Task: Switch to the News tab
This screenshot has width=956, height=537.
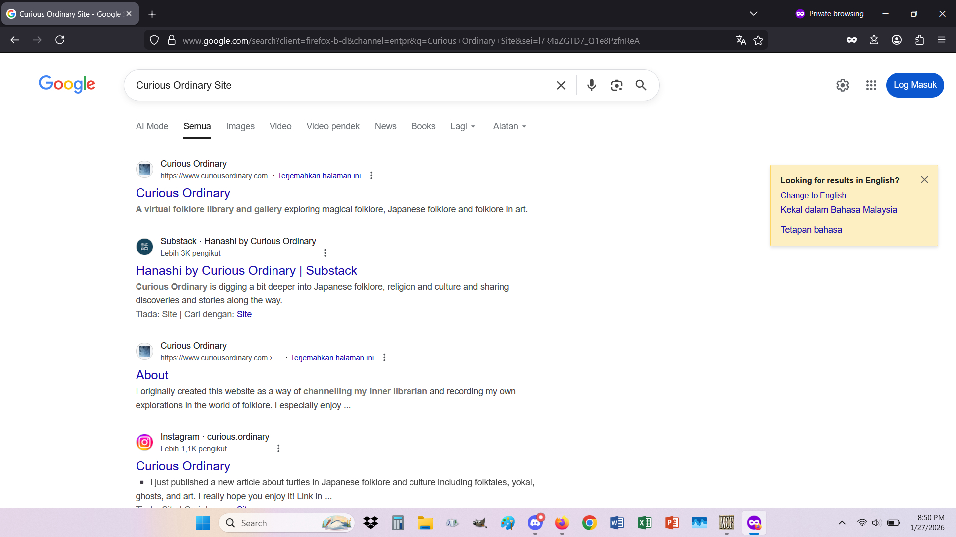Action: click(x=385, y=126)
